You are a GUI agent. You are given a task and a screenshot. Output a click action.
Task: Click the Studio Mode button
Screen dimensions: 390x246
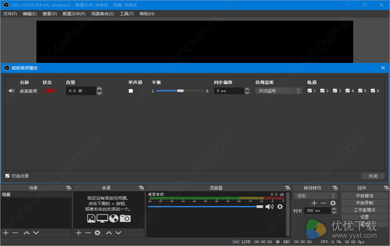click(x=364, y=210)
